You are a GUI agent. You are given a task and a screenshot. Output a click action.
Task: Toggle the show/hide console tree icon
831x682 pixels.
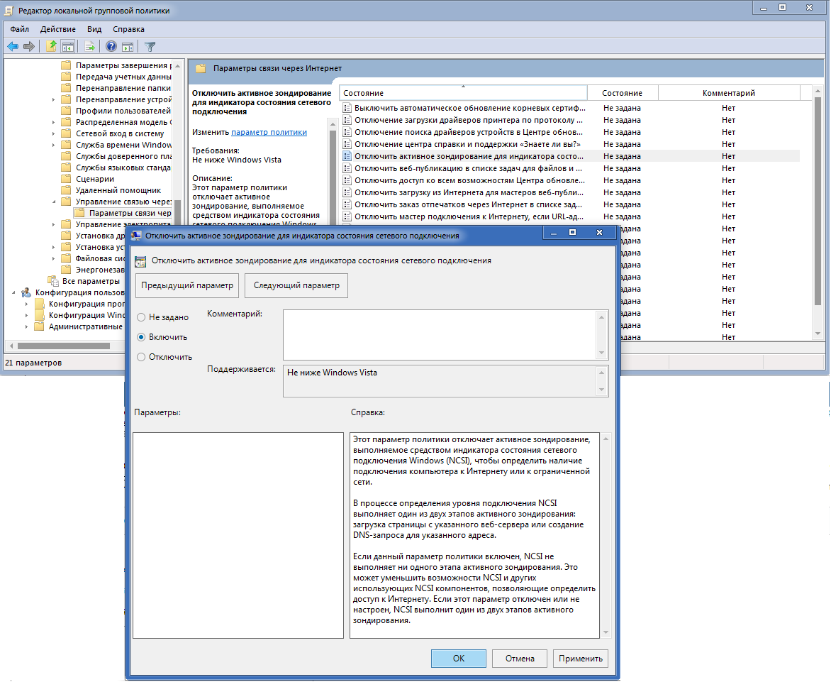coord(68,47)
